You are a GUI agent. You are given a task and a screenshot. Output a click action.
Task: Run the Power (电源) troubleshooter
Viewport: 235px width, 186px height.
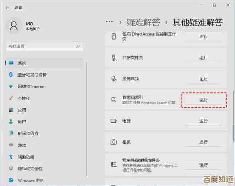tap(204, 121)
